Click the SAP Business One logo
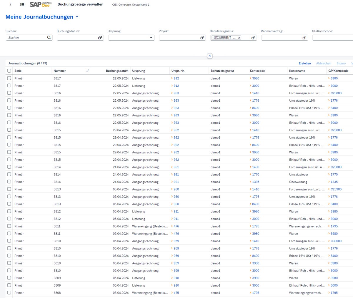The image size is (353, 298). pyautogui.click(x=41, y=4)
